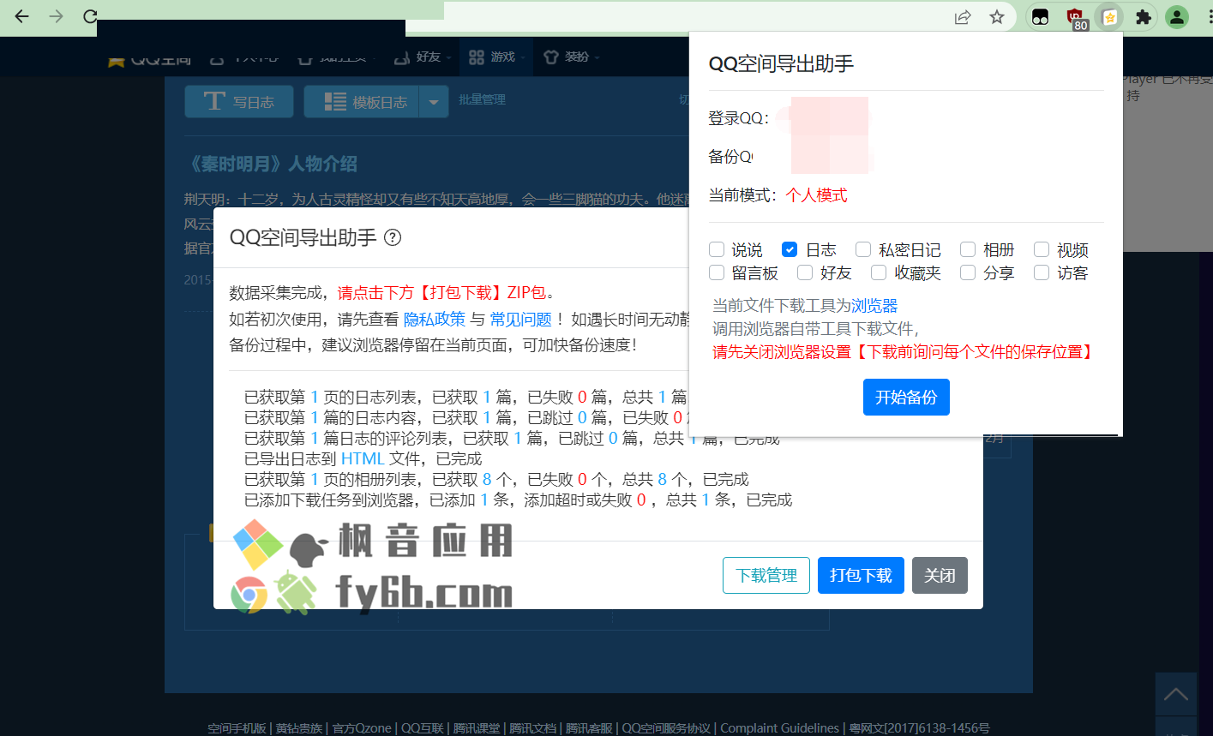Click 开始备份 in the extension popup
The image size is (1213, 736).
tap(906, 397)
